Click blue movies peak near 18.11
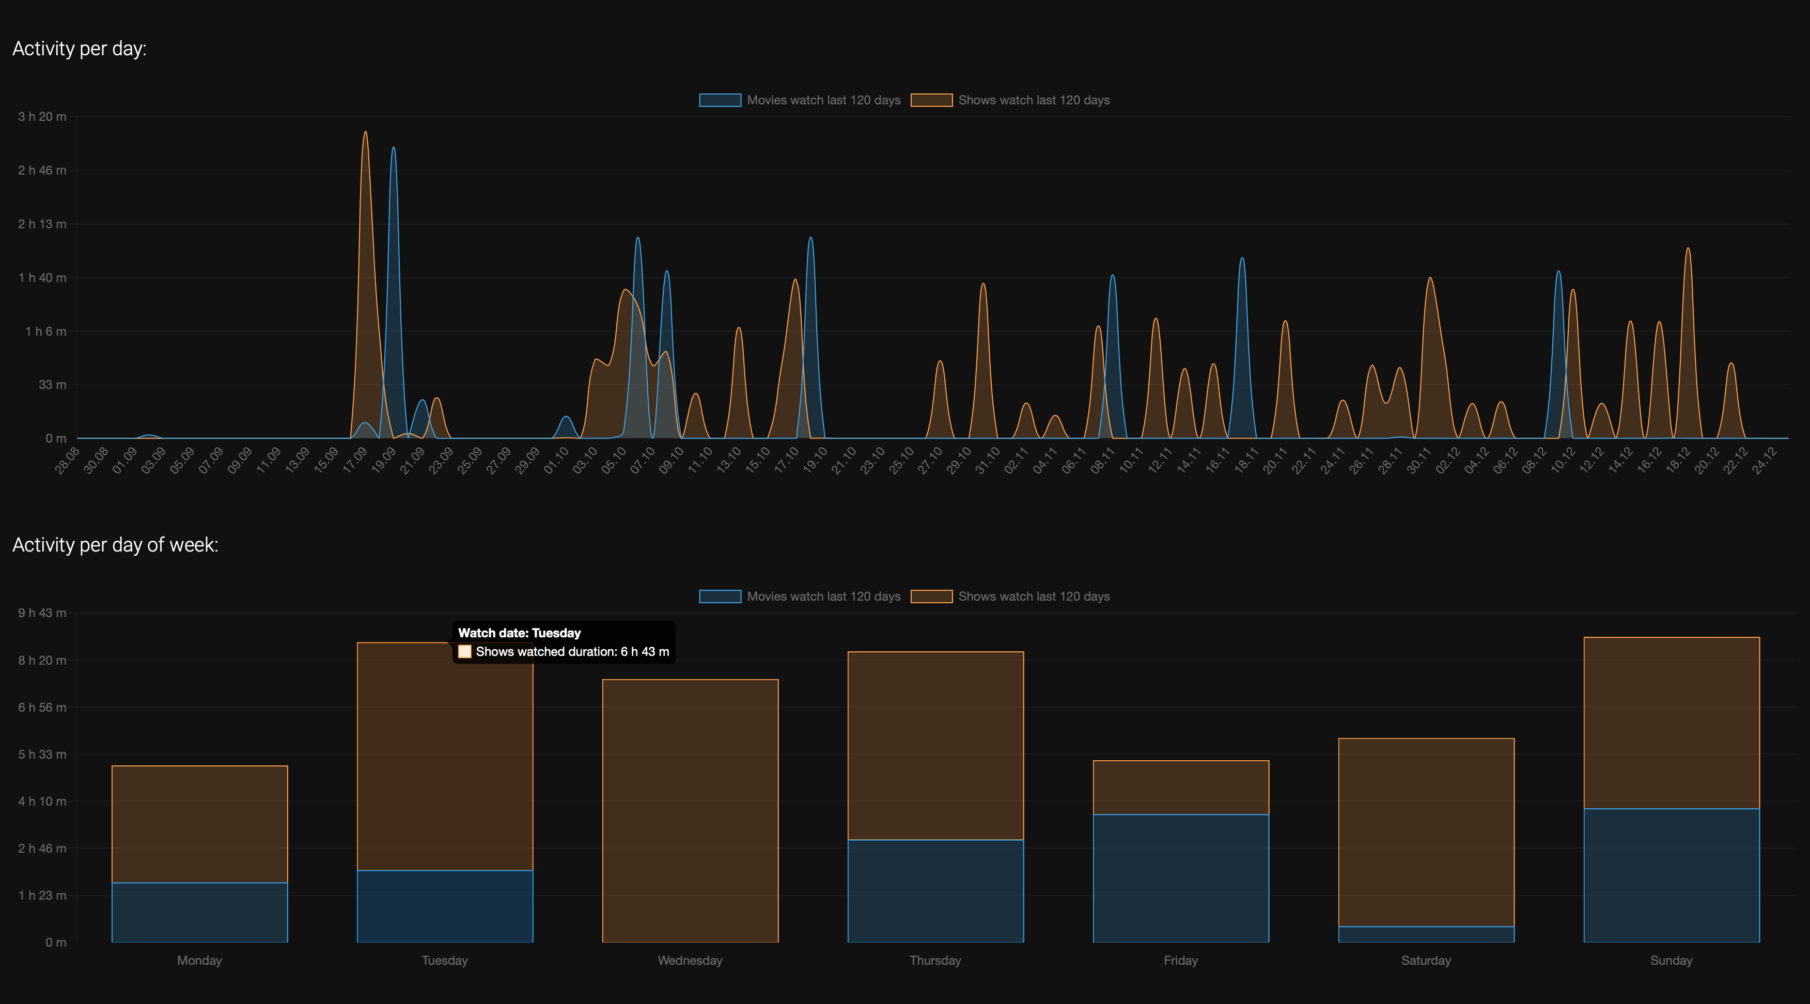 tap(1242, 259)
